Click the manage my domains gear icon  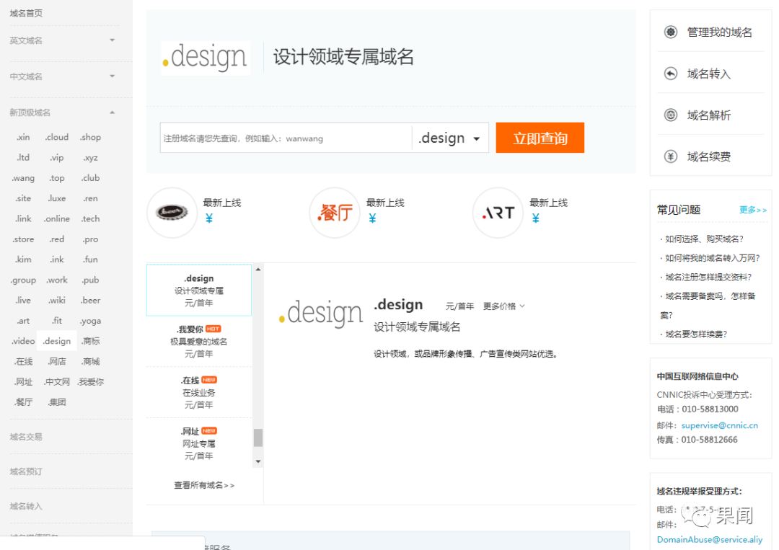[670, 32]
